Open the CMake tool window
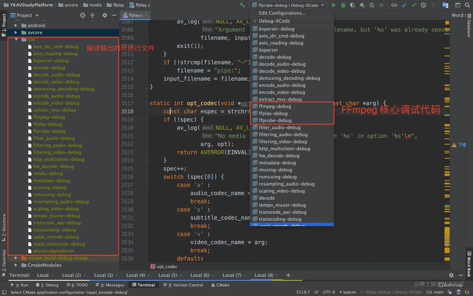473x296 pixels. [220, 285]
